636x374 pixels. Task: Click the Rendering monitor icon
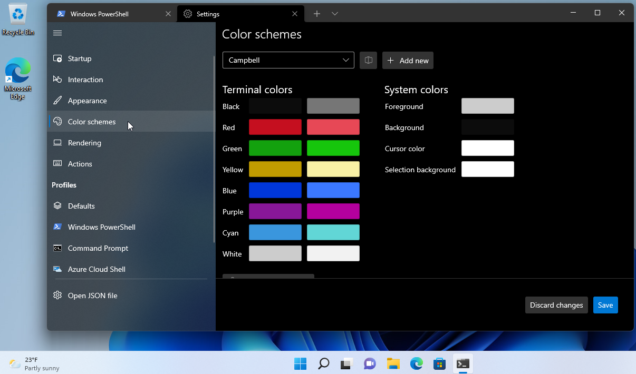57,143
